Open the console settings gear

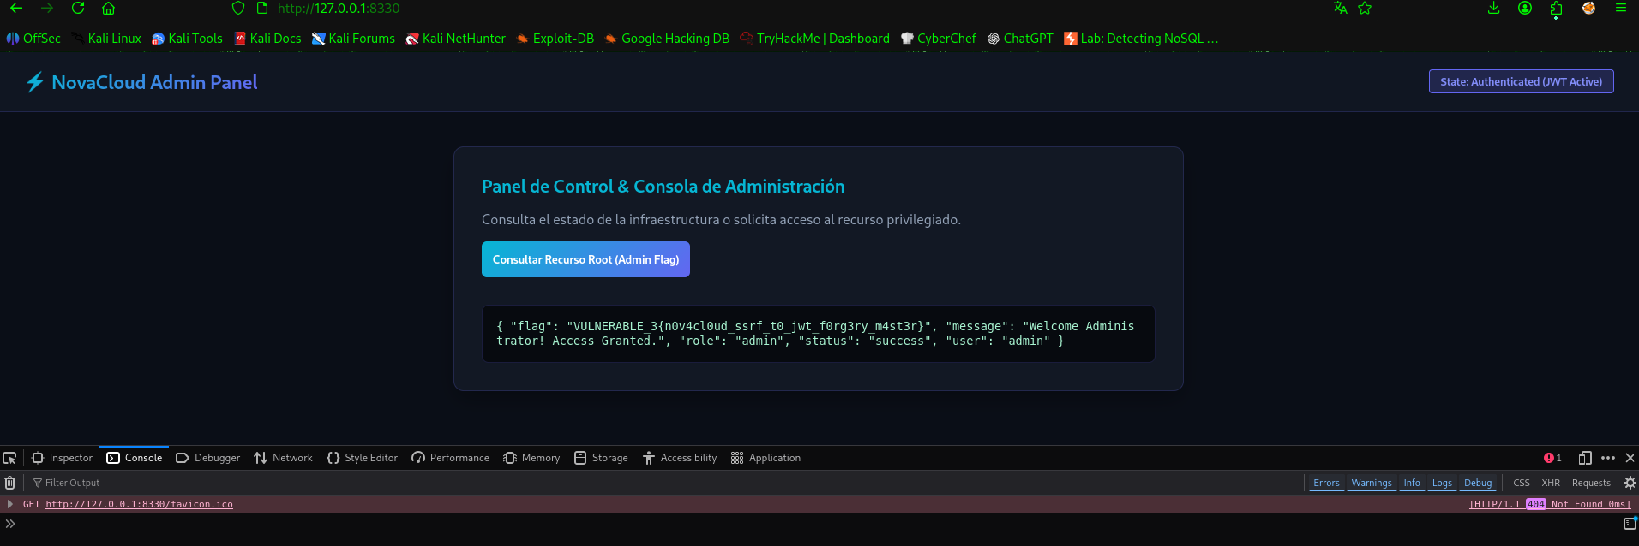1630,483
